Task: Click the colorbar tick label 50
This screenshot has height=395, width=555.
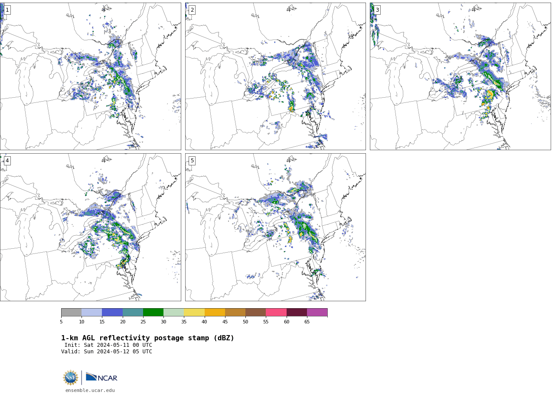Action: click(x=245, y=322)
